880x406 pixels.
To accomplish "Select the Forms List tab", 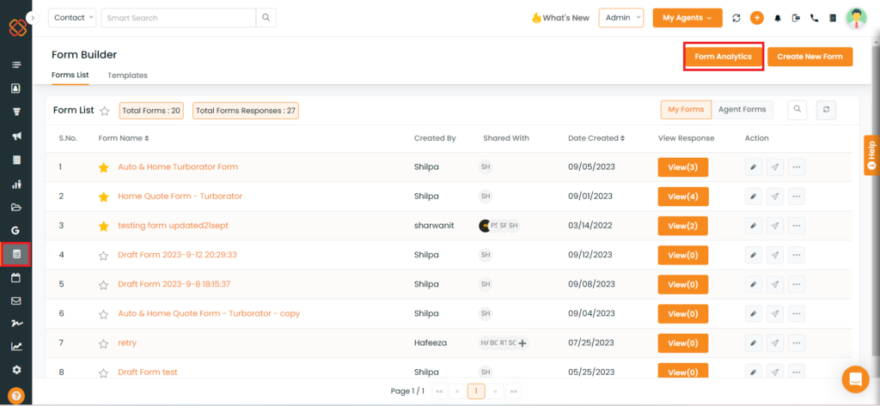I will (x=70, y=75).
